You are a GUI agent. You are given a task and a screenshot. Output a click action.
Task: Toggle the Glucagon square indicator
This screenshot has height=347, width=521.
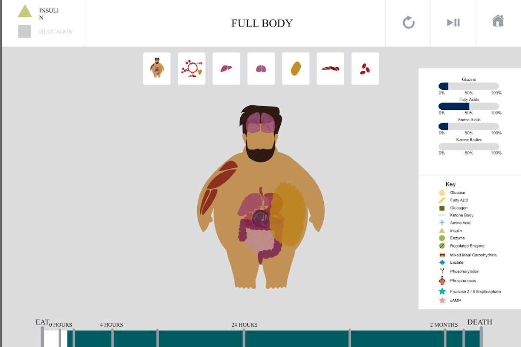coord(25,31)
